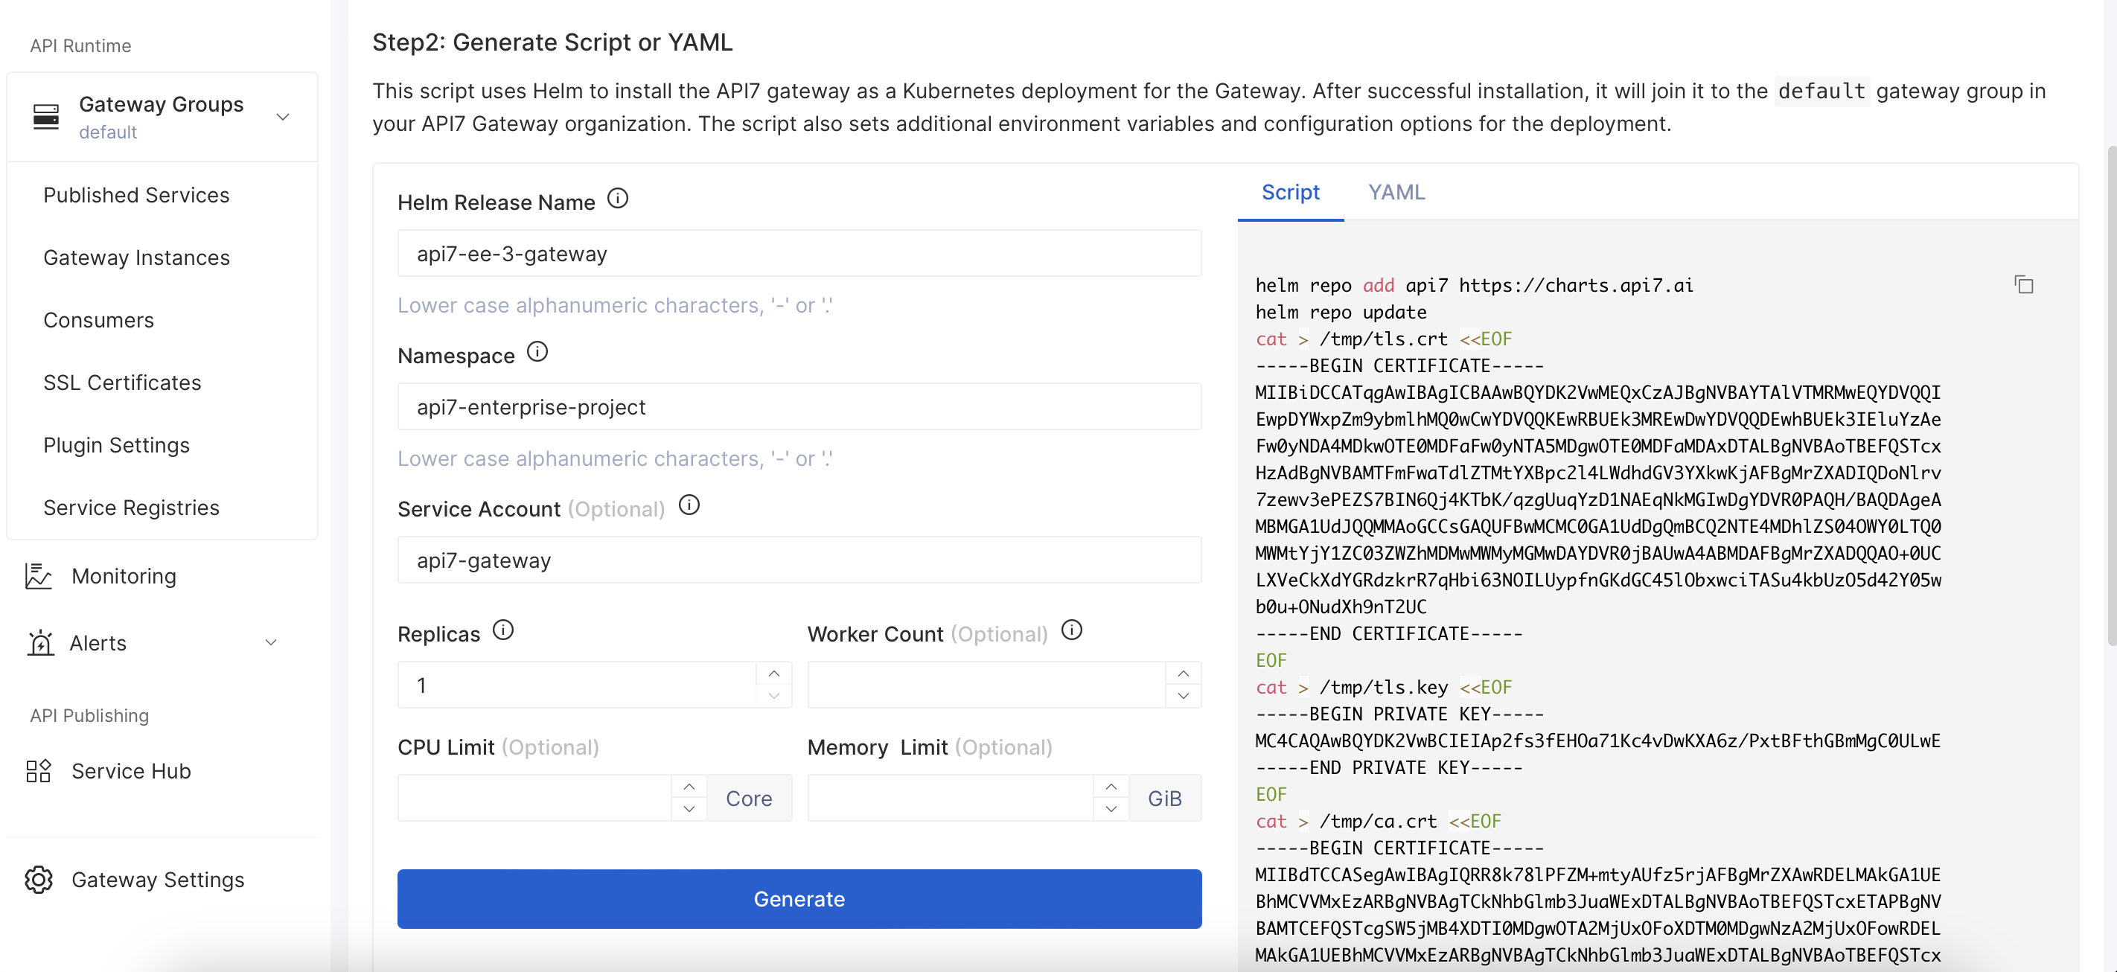Click the Namespace info icon
Image resolution: width=2117 pixels, height=972 pixels.
(x=537, y=352)
